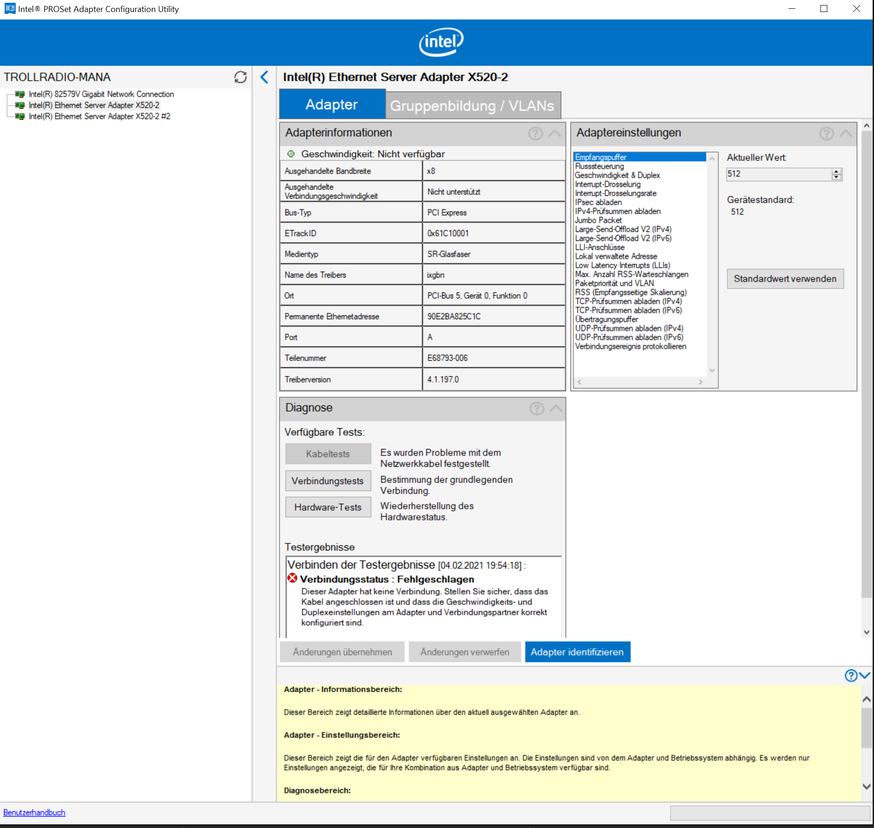
Task: Switch to the Gruppenbildung / VLANs tab
Action: [472, 106]
